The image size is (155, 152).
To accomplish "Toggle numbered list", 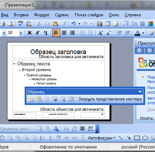I will [82, 33].
